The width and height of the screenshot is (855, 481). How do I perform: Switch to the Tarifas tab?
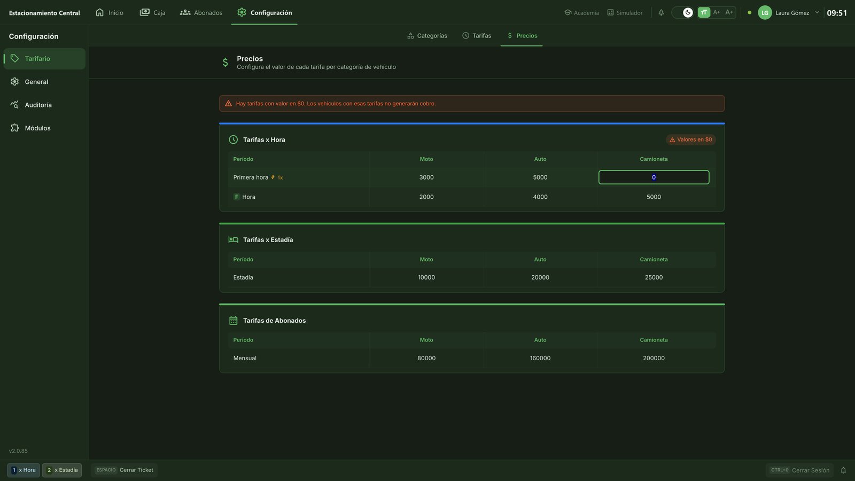(x=477, y=36)
